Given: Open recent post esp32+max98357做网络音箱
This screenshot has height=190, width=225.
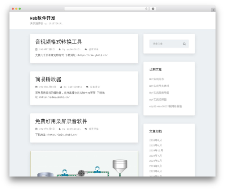Looking at the screenshot, I should click(x=166, y=106).
